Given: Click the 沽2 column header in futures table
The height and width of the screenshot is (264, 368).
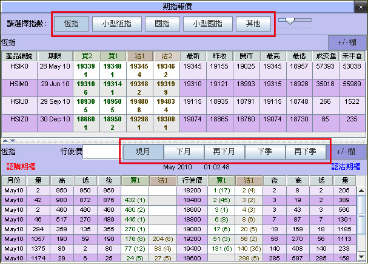Looking at the screenshot, I should point(166,56).
